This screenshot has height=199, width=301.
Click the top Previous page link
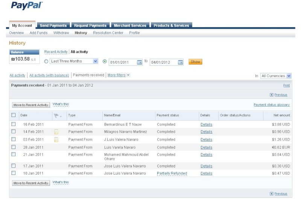tap(281, 95)
